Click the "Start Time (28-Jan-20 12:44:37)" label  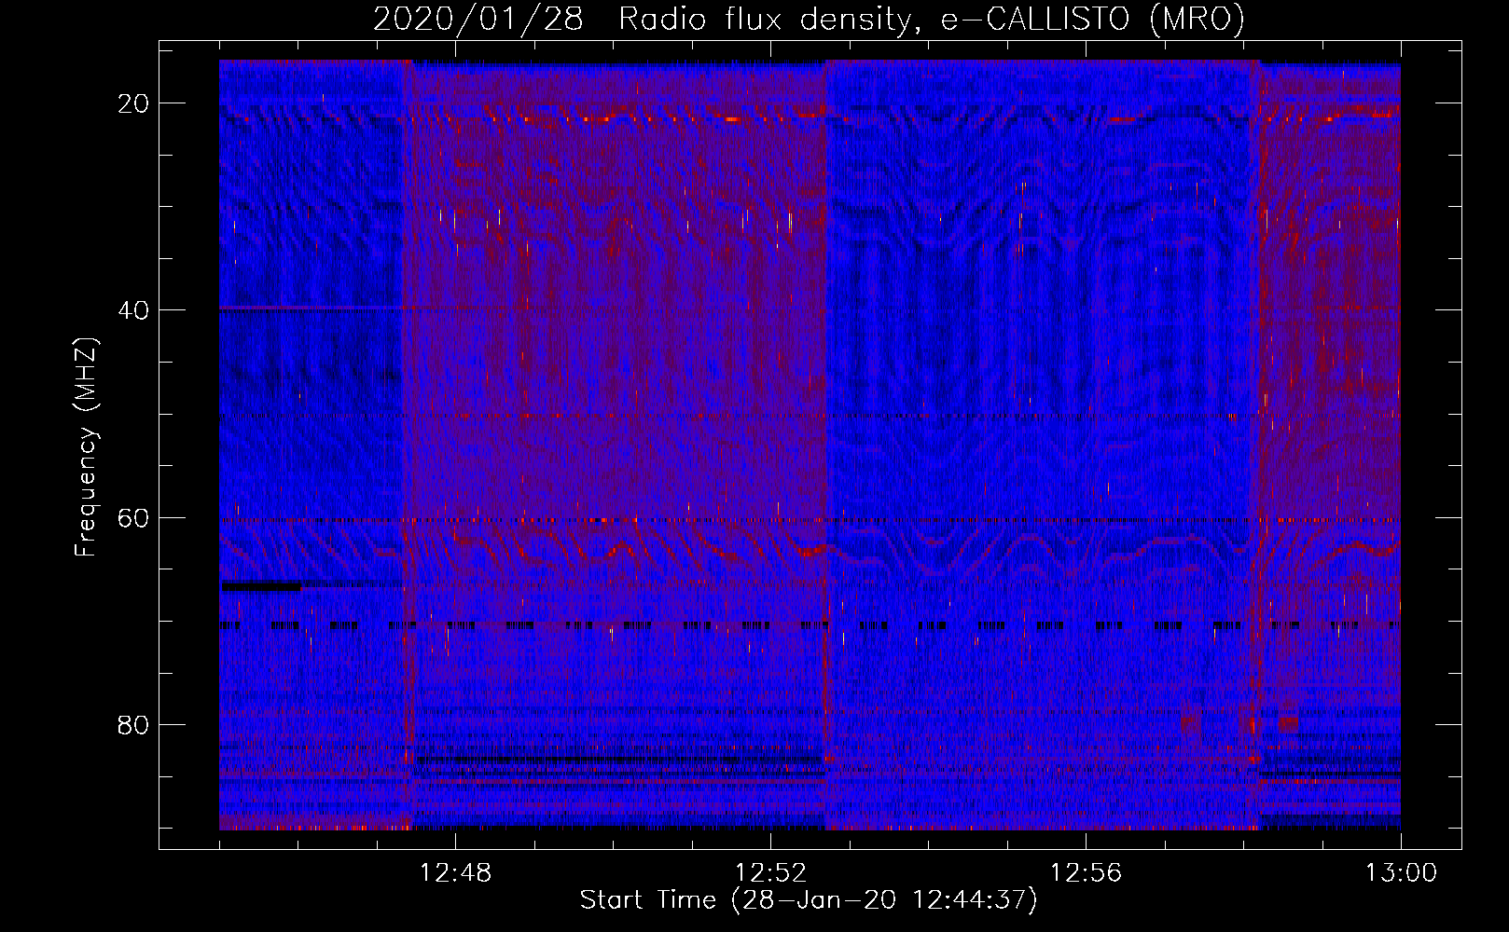(809, 900)
